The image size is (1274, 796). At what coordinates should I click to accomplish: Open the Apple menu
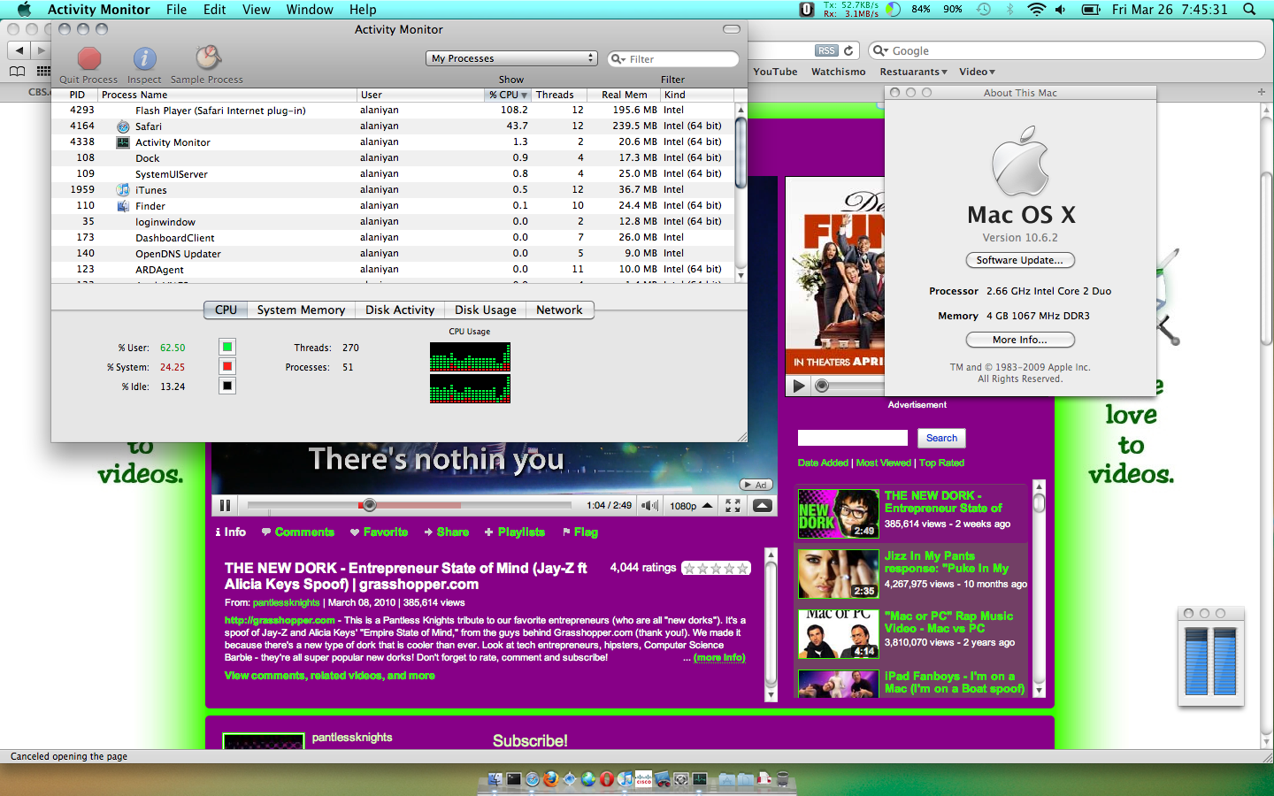click(24, 10)
